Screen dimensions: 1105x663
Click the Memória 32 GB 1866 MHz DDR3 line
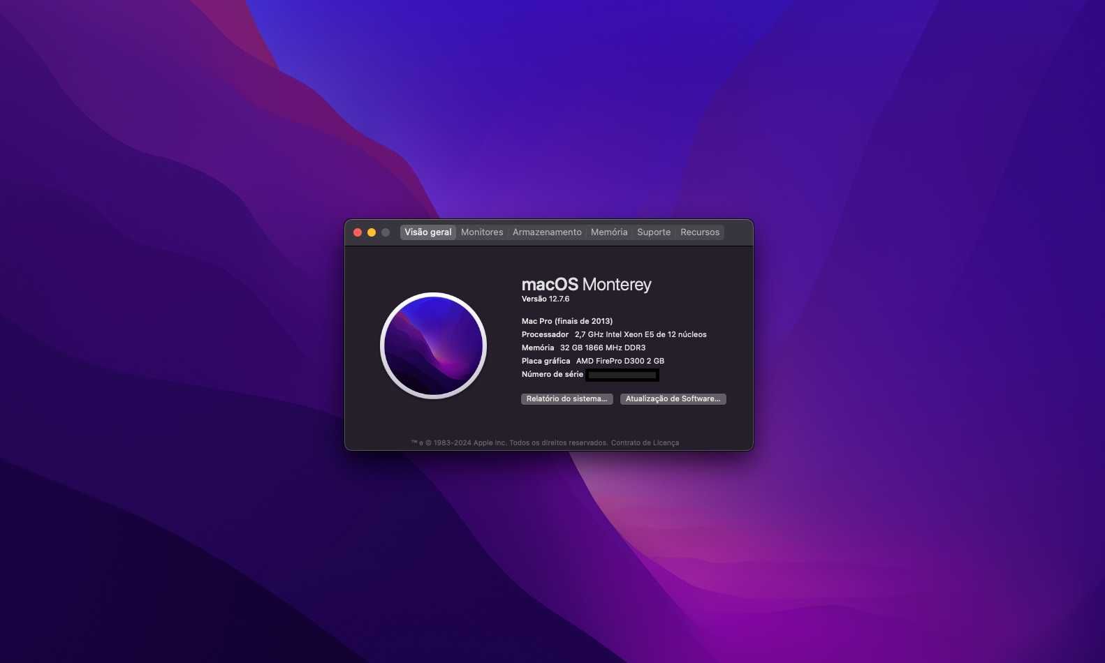pos(584,348)
